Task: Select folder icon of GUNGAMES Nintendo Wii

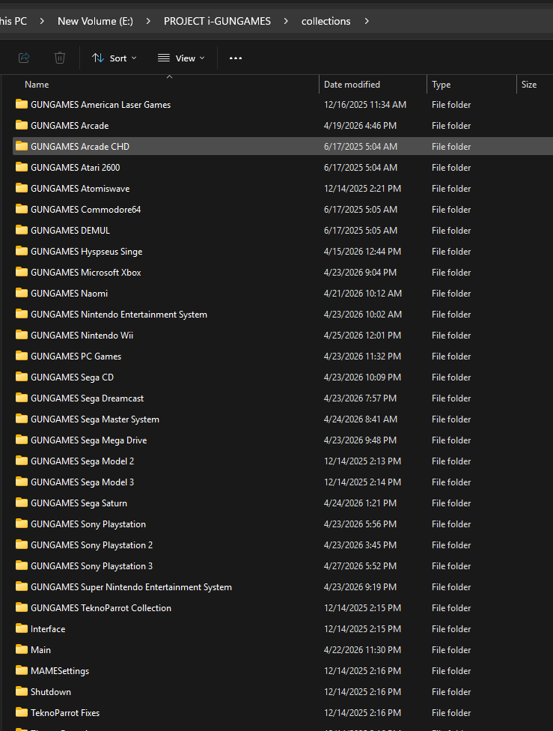Action: pyautogui.click(x=22, y=335)
